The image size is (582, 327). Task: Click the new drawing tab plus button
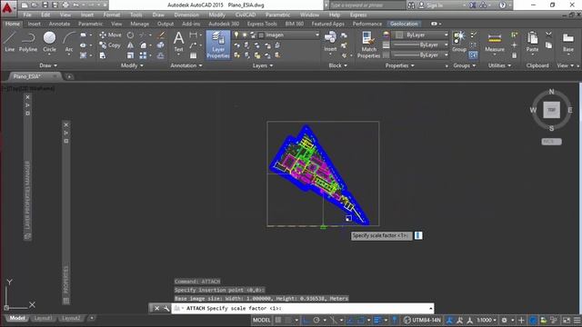[69, 76]
